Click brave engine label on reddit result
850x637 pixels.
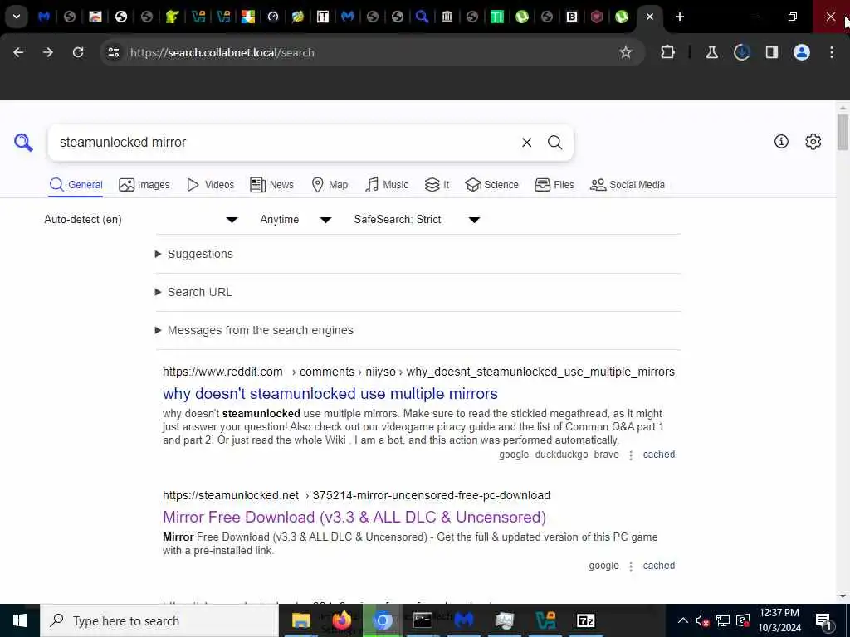606,455
